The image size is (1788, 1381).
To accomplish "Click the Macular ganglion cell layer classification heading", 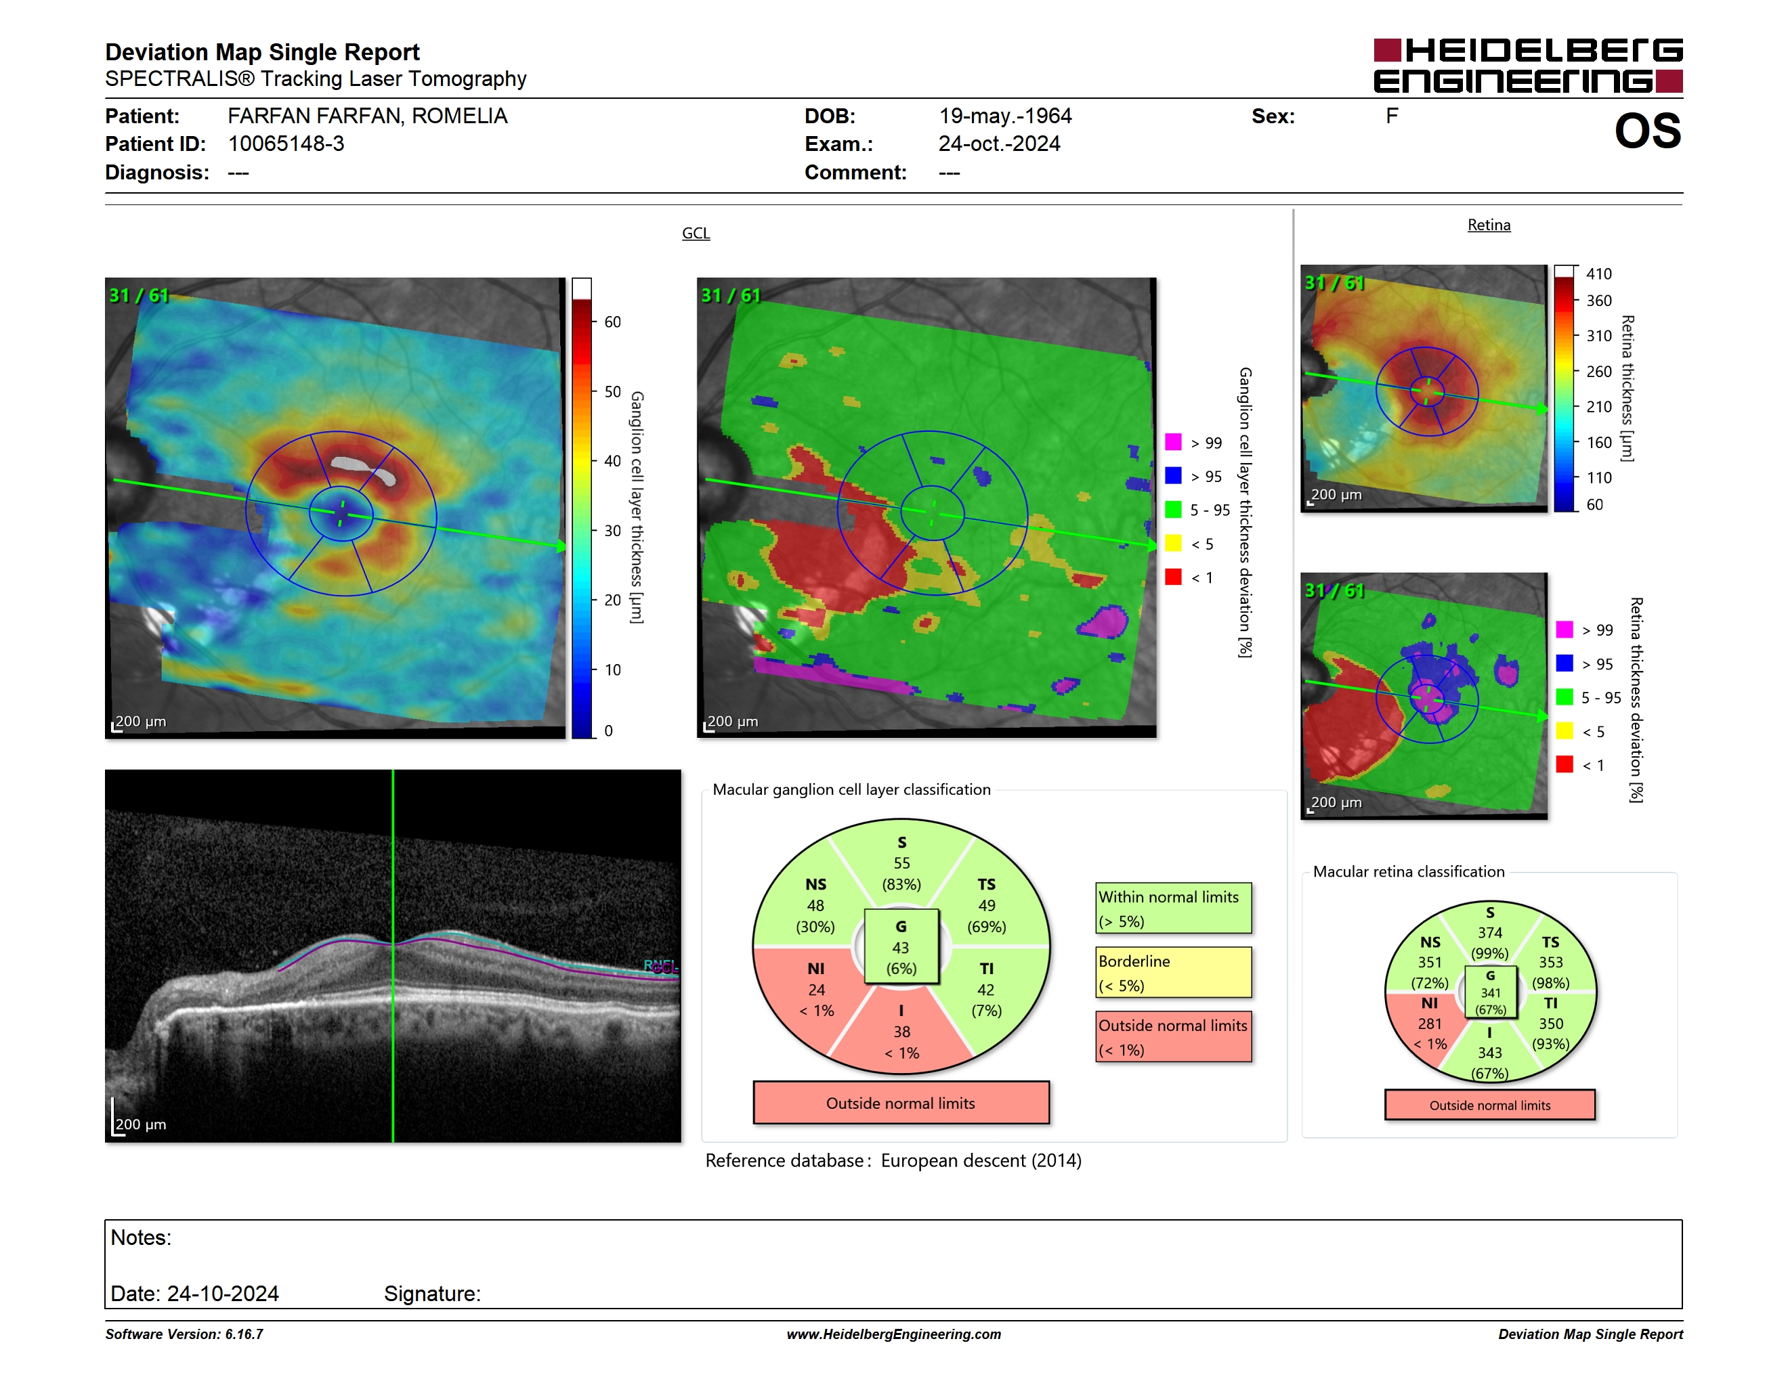I will [x=851, y=789].
